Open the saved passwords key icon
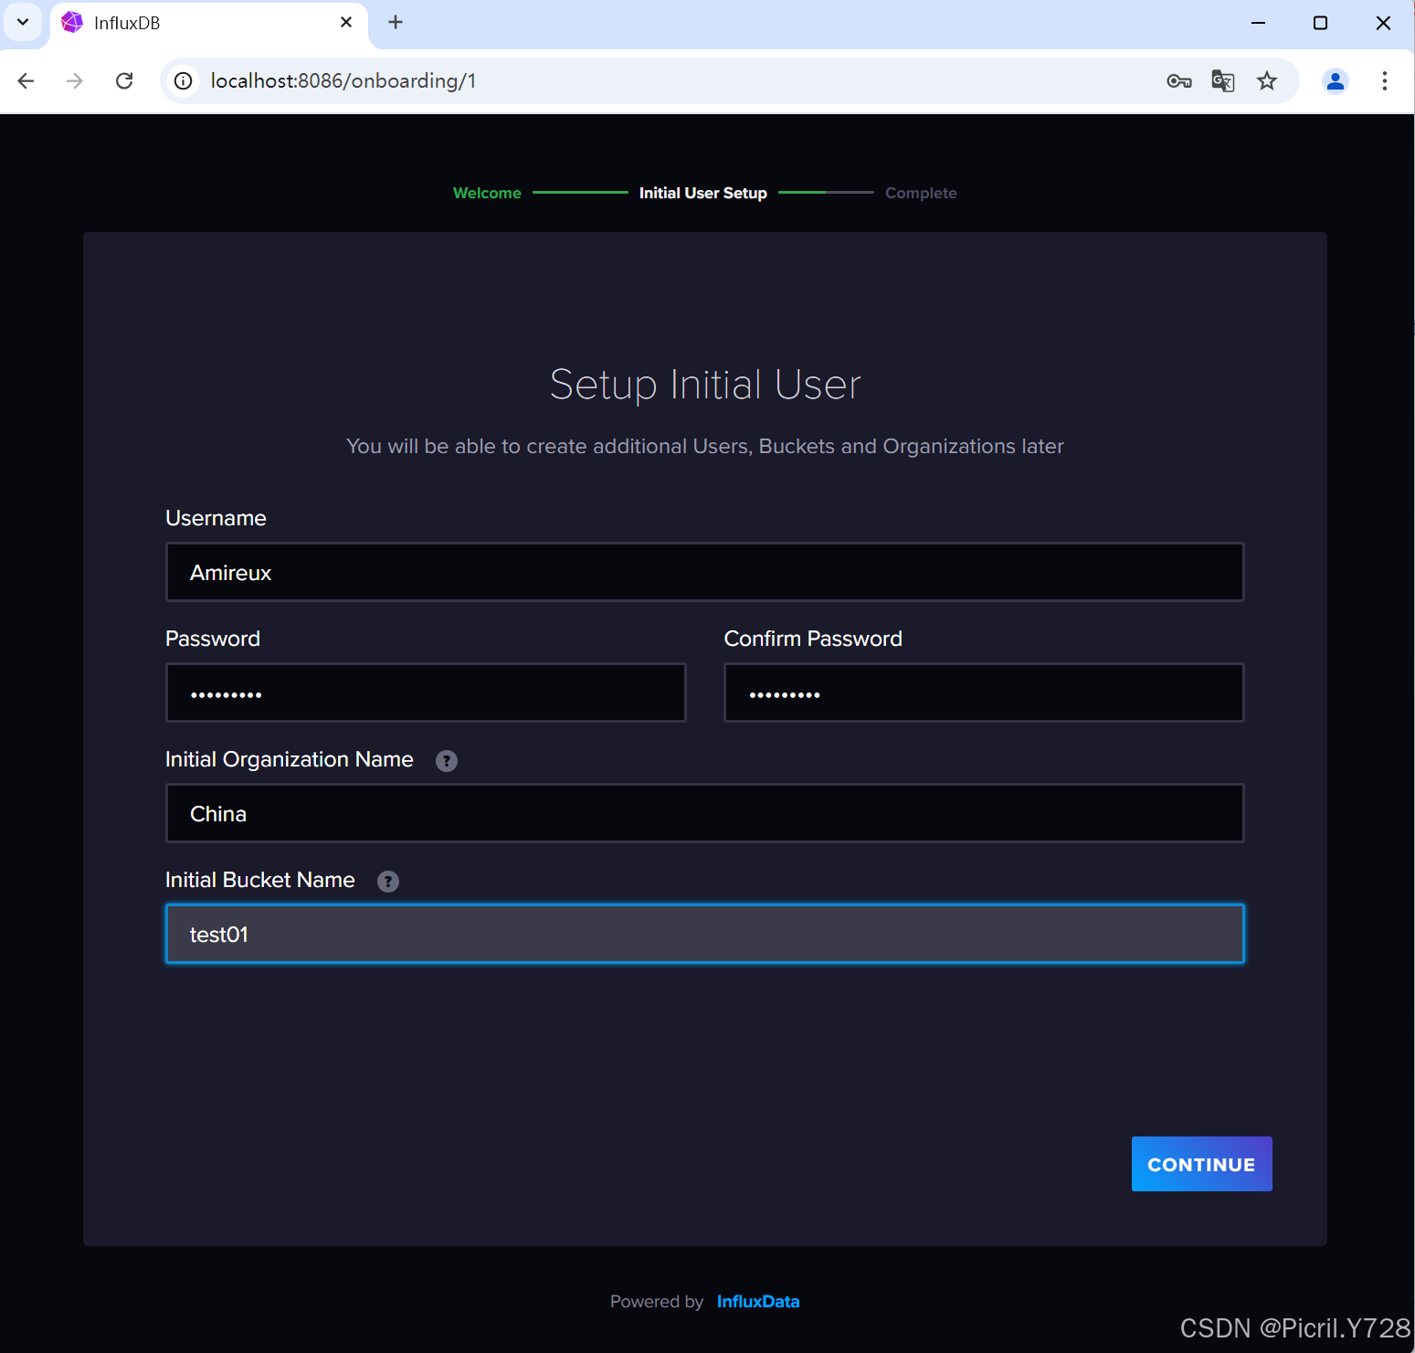The image size is (1415, 1353). (1178, 80)
